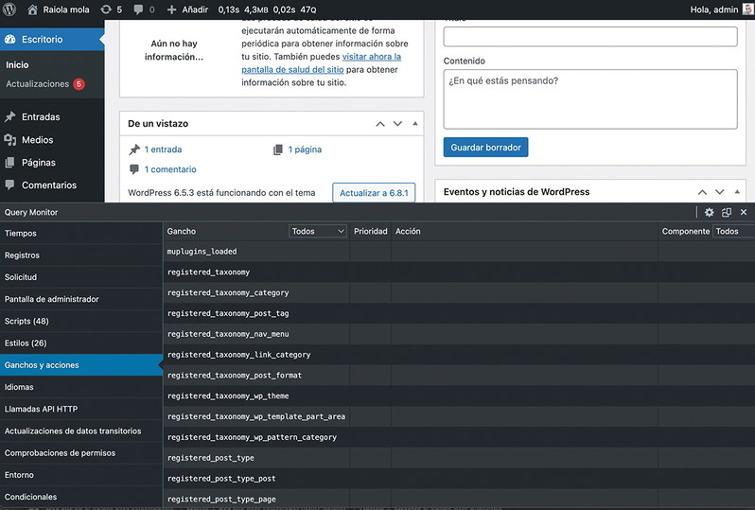Open the WordPress logo menu
The image size is (755, 510).
[x=9, y=9]
